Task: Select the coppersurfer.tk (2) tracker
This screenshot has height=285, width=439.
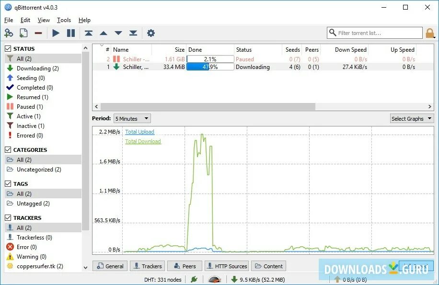Action: coord(44,266)
